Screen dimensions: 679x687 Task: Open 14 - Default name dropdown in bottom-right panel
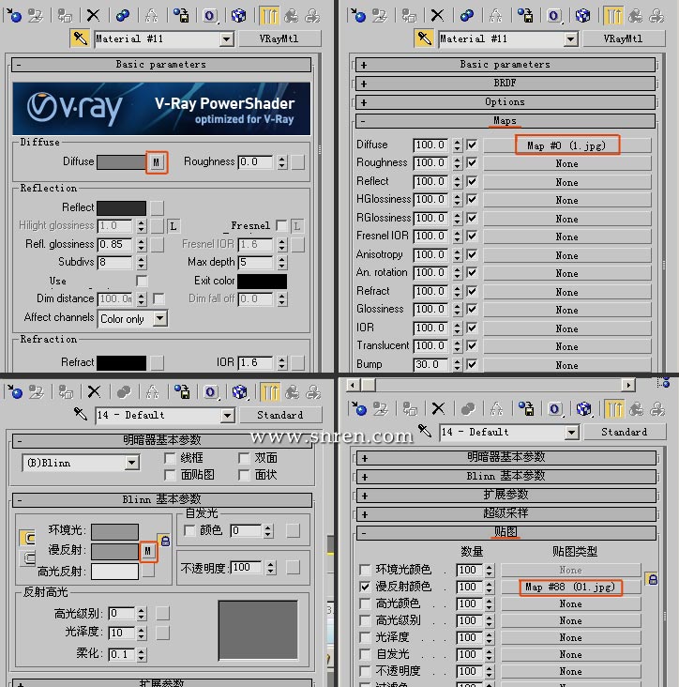[x=570, y=432]
